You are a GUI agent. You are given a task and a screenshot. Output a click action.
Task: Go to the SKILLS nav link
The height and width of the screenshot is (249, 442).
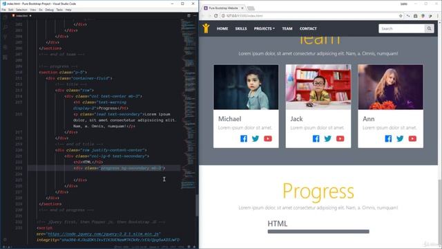[241, 28]
